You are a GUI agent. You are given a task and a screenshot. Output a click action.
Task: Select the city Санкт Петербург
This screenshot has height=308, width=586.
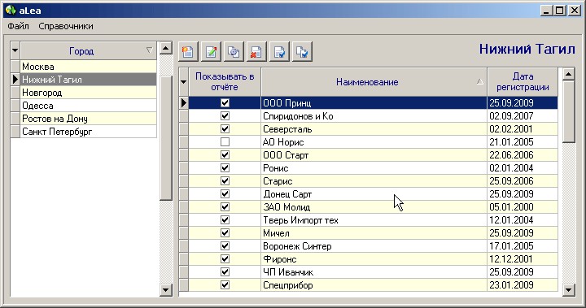(88, 132)
